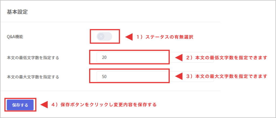The width and height of the screenshot is (276, 118).
Task: Click the red arrow next to 保存する button
Action: tap(44, 104)
